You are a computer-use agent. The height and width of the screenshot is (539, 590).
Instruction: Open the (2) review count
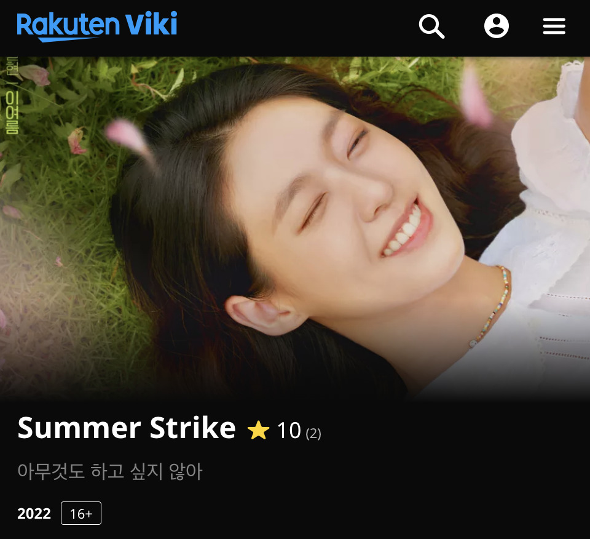click(x=313, y=434)
